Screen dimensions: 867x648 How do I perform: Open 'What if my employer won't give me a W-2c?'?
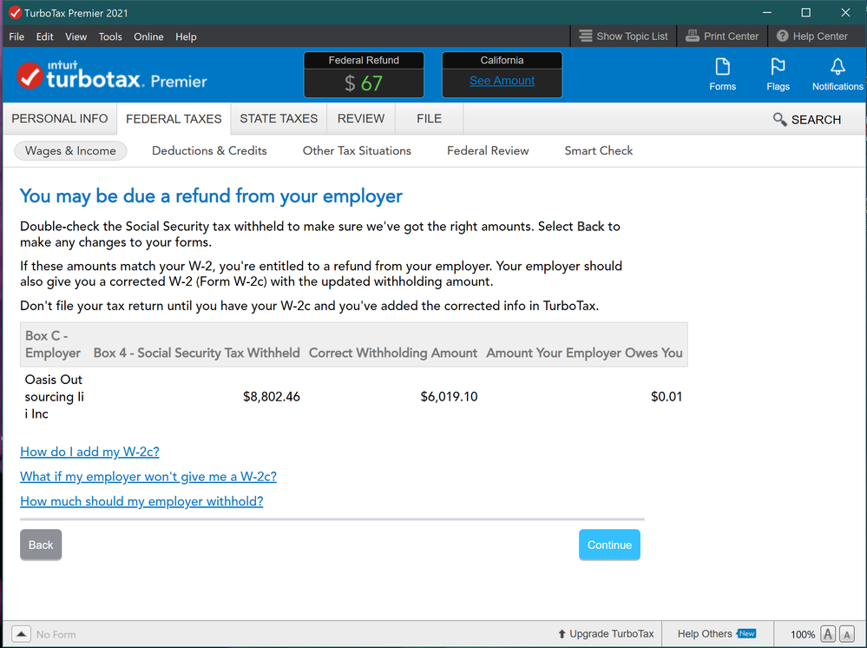(x=148, y=477)
